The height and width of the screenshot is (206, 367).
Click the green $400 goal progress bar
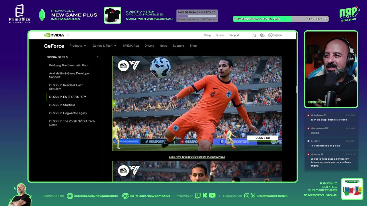point(281,19)
